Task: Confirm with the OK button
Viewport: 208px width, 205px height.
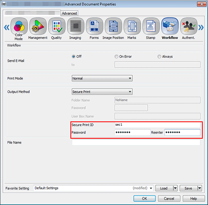Action: [x=144, y=199]
